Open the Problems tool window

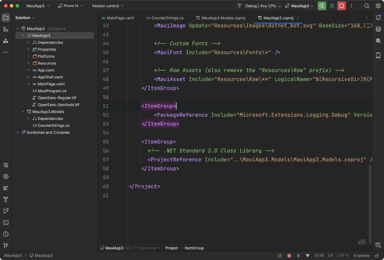(5, 234)
